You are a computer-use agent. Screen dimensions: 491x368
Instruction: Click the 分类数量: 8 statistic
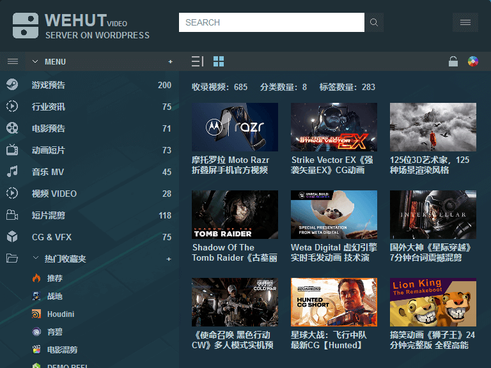pyautogui.click(x=283, y=87)
